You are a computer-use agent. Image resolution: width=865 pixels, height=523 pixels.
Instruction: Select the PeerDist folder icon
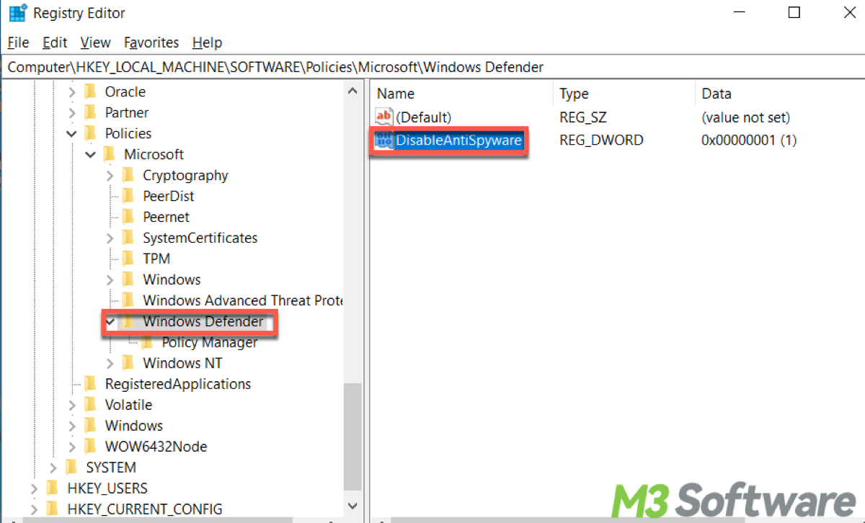[x=128, y=196]
